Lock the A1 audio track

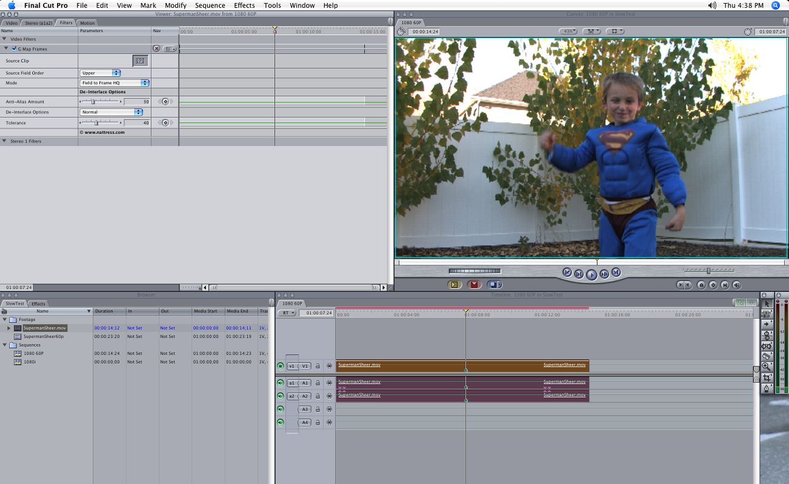318,383
